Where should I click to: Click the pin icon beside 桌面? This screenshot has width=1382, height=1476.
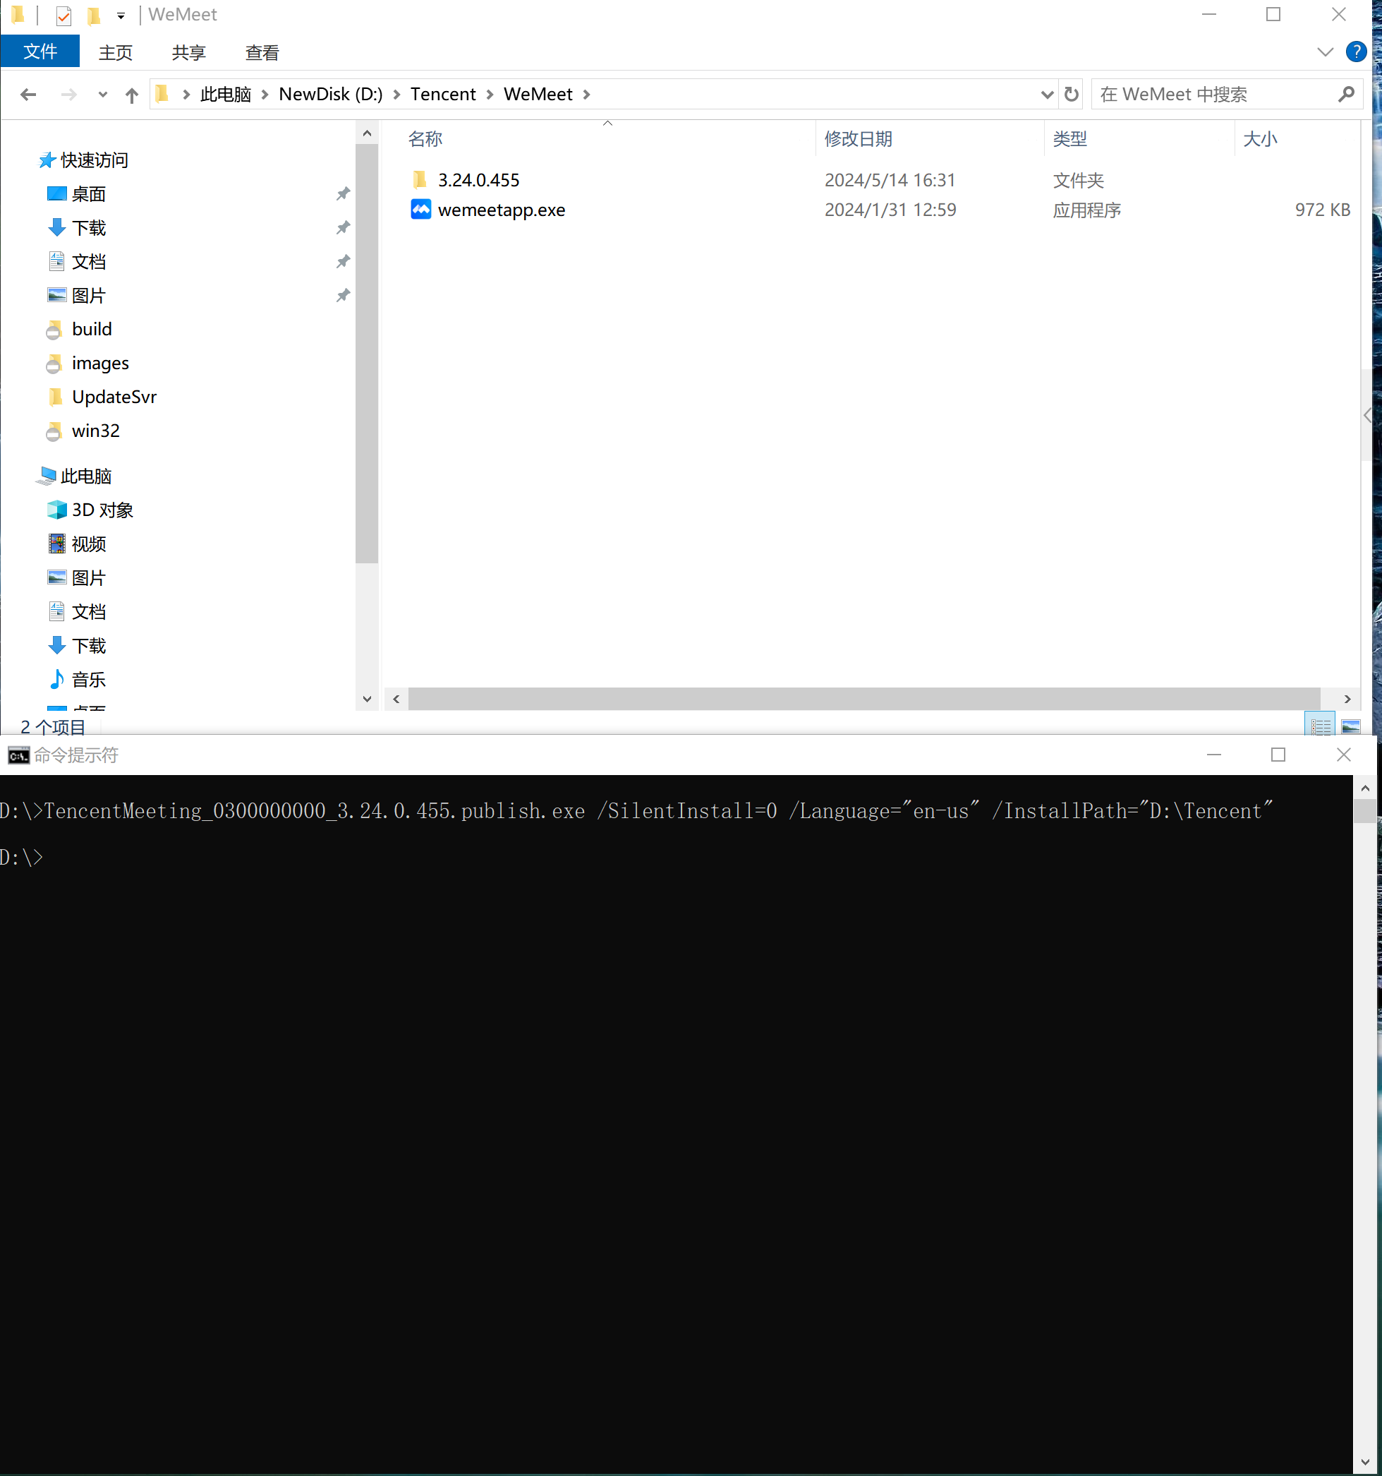tap(343, 195)
